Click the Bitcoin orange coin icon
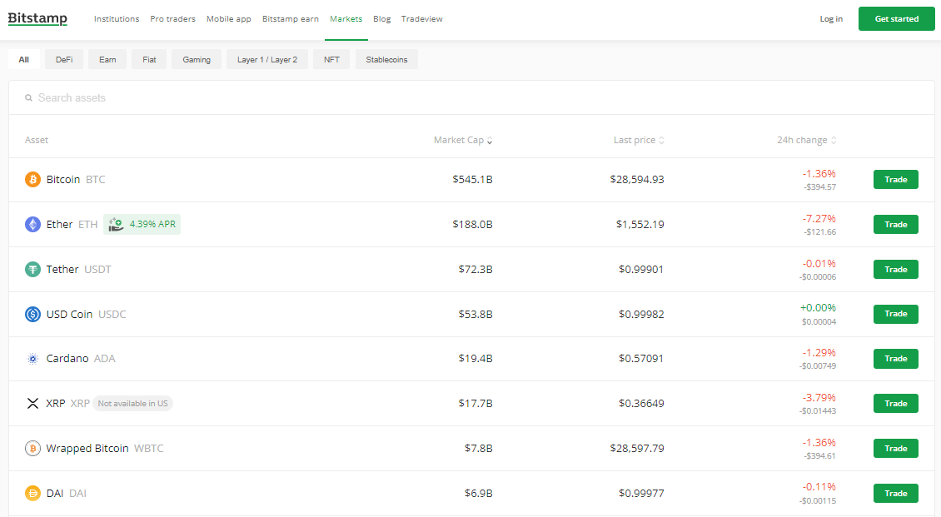 pyautogui.click(x=32, y=179)
